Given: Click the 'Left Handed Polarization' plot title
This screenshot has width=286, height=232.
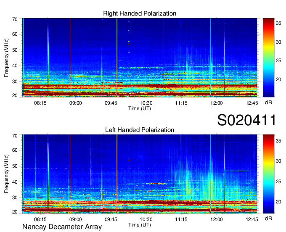Looking at the screenshot, I should (x=140, y=130).
